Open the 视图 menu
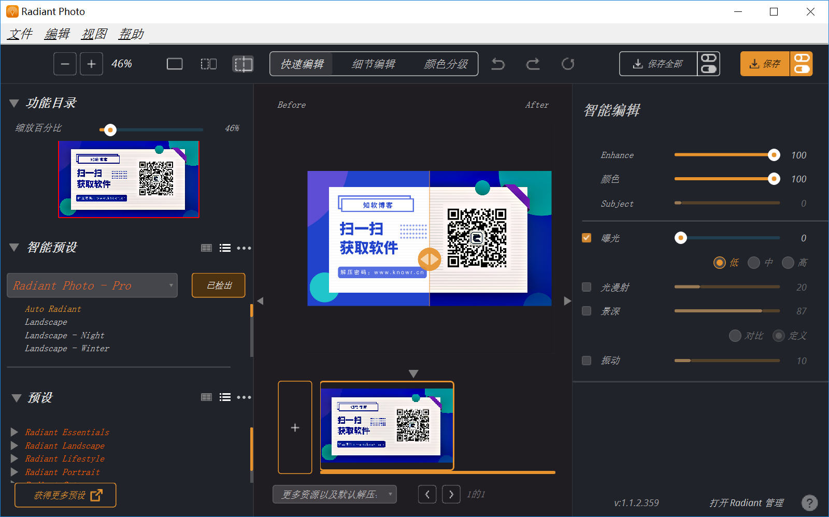 click(94, 34)
